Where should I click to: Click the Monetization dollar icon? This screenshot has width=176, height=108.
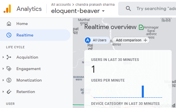(9, 80)
